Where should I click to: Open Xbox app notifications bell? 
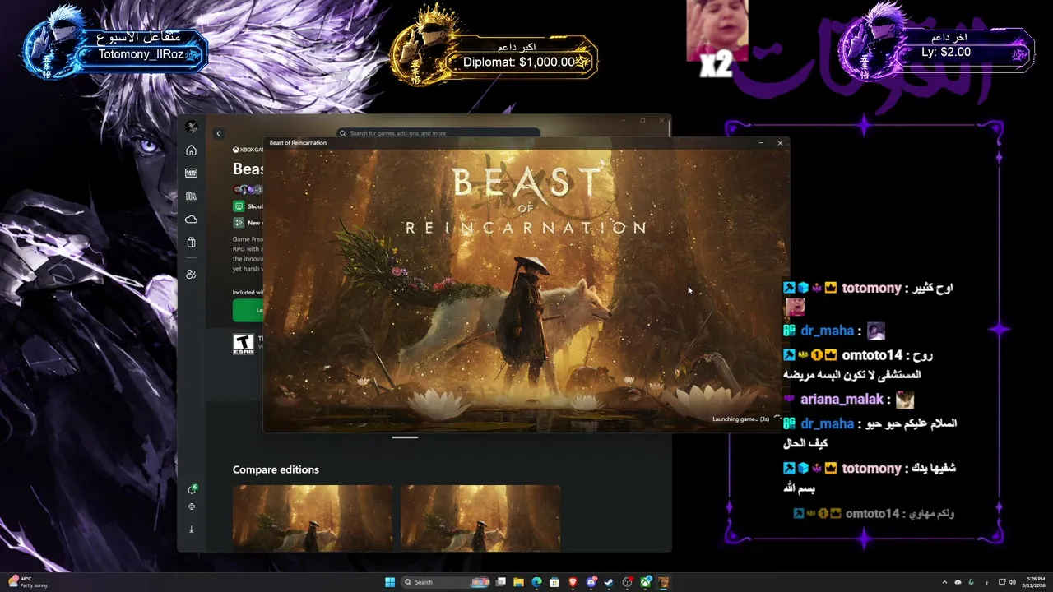[192, 490]
